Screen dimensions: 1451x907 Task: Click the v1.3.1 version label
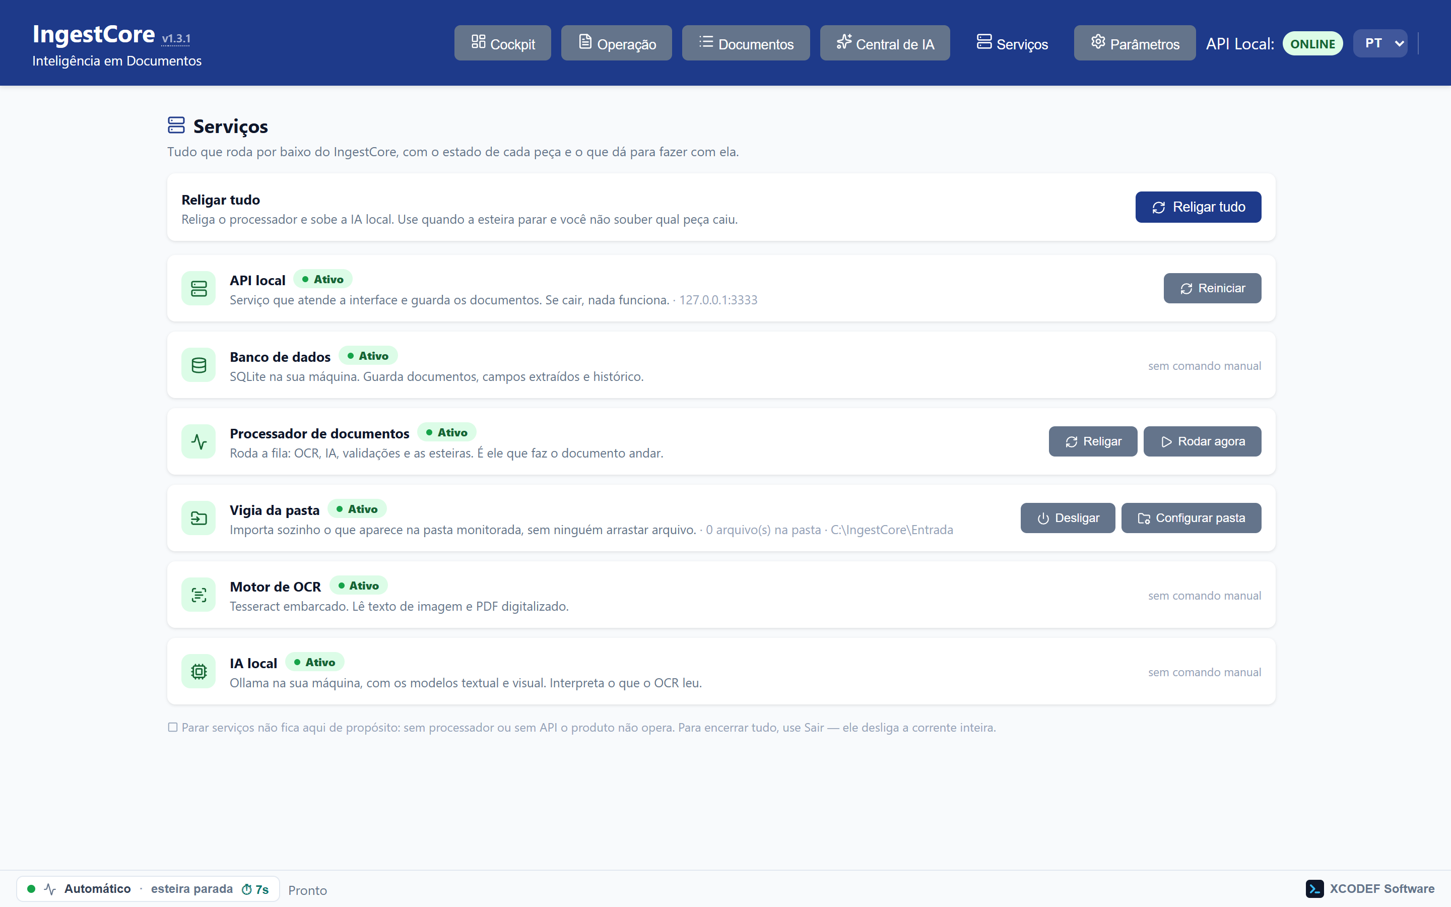pos(176,38)
